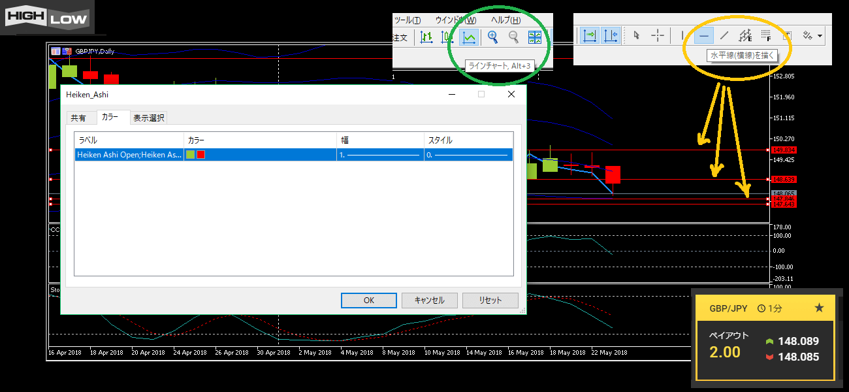Screen dimensions: 849x392
Task: Select the horizontal line drawing tool
Action: pos(704,36)
